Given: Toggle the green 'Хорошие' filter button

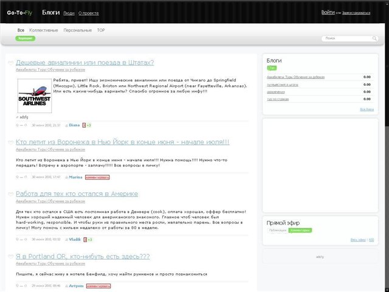Looking at the screenshot, I should click(26, 38).
